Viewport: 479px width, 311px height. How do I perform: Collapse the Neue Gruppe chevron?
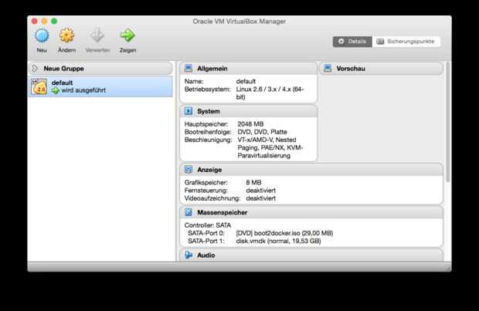click(35, 69)
